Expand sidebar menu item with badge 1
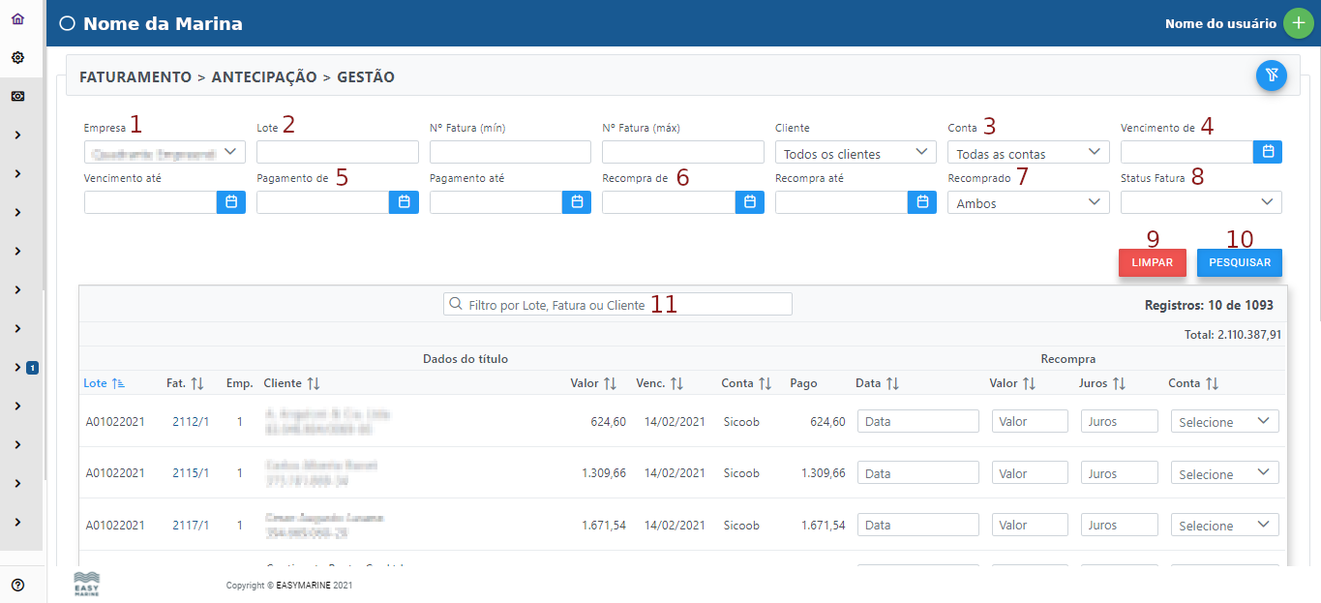The width and height of the screenshot is (1321, 603). 17,368
